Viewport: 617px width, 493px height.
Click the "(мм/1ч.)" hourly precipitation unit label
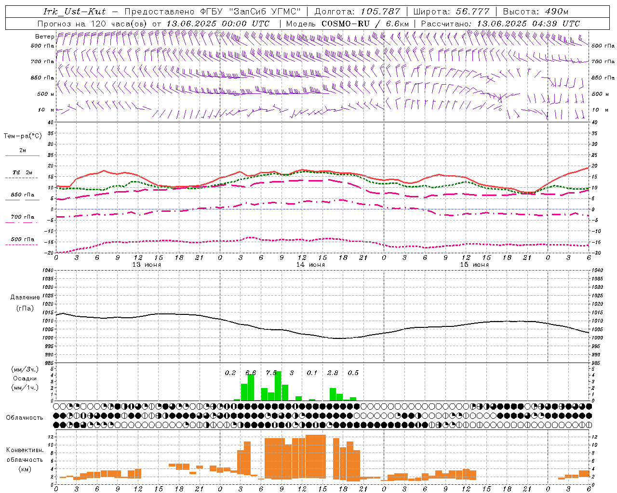25,388
